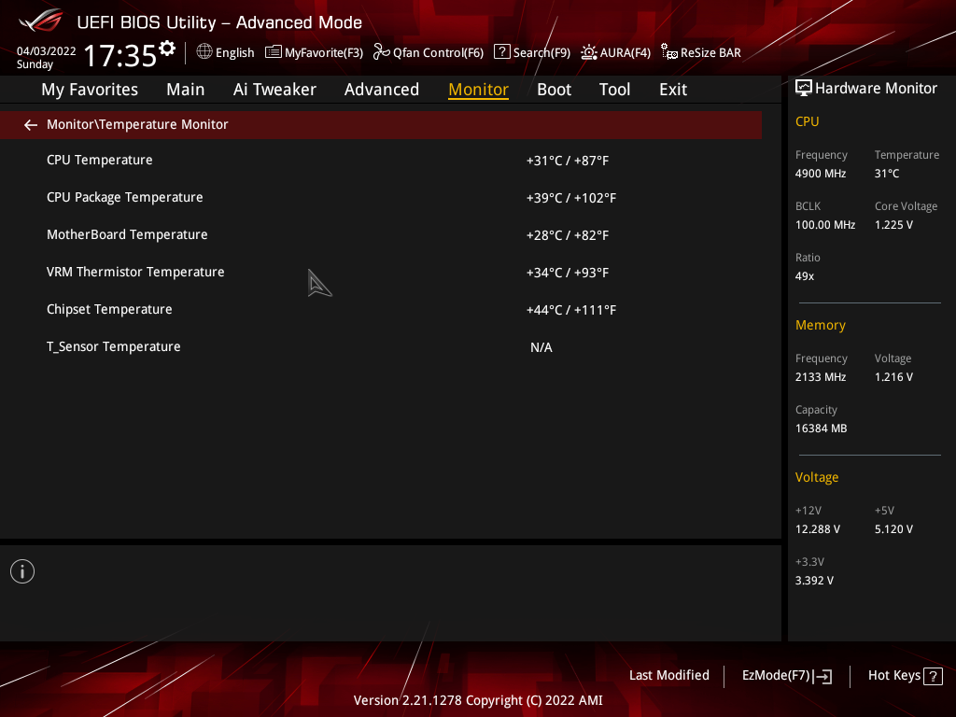The image size is (956, 717).
Task: Click the Memory section heading
Action: click(821, 326)
